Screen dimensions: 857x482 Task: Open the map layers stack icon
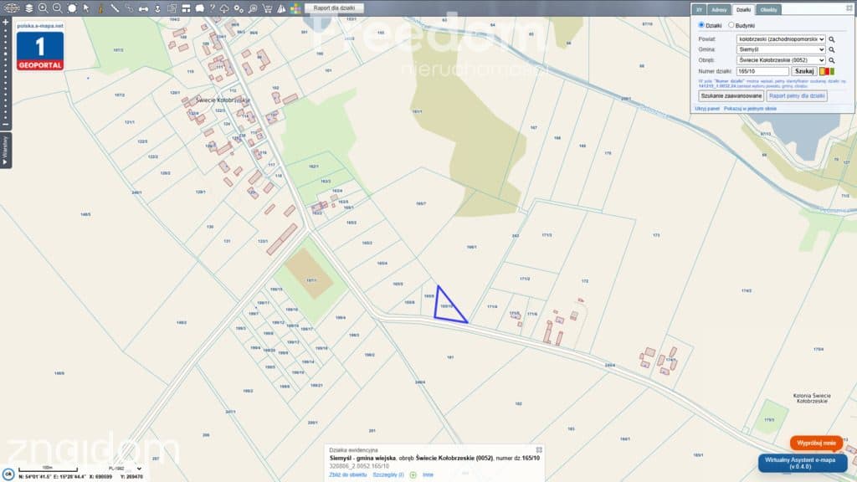coord(29,8)
